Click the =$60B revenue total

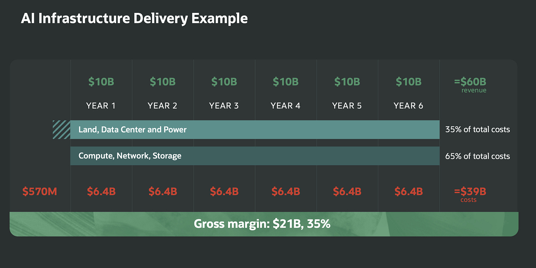click(470, 84)
